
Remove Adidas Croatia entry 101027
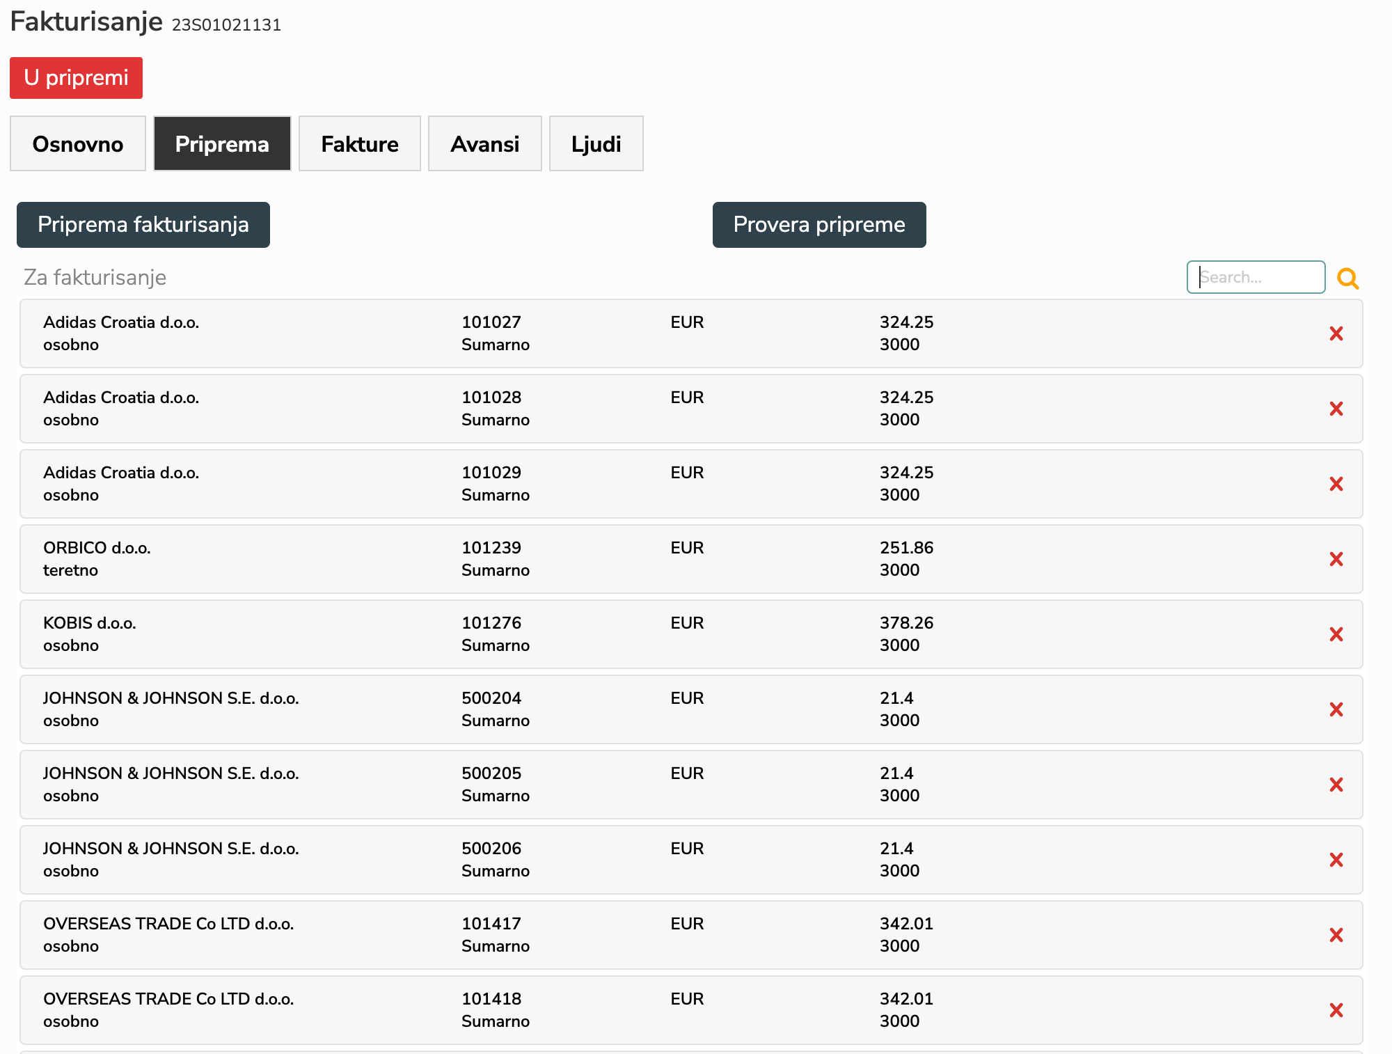[x=1336, y=333]
